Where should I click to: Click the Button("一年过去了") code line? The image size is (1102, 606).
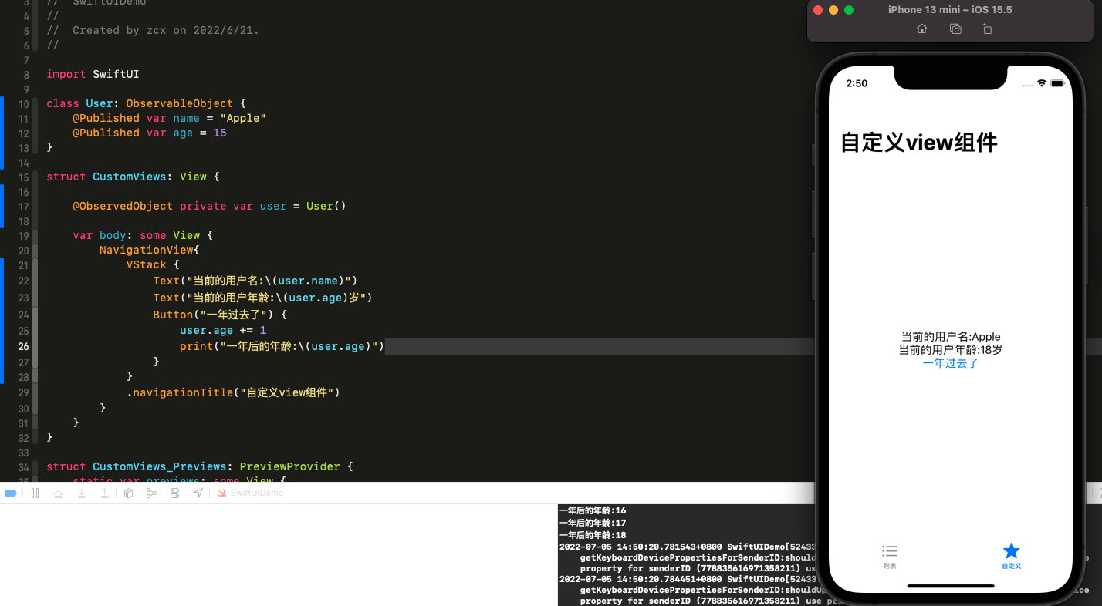pyautogui.click(x=220, y=315)
